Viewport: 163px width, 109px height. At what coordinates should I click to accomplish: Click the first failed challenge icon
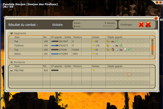click(x=141, y=25)
